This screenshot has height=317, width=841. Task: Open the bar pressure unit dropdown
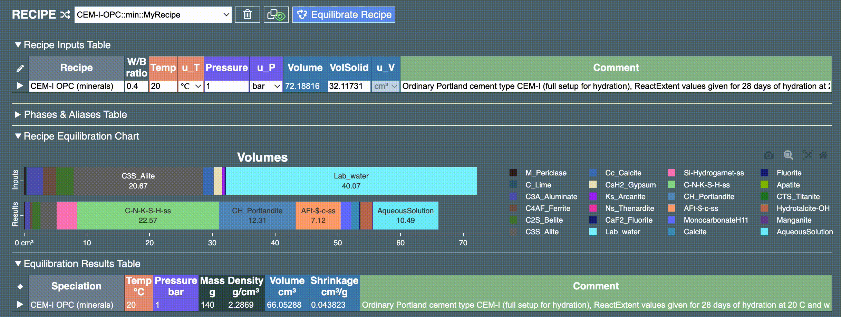(x=266, y=86)
